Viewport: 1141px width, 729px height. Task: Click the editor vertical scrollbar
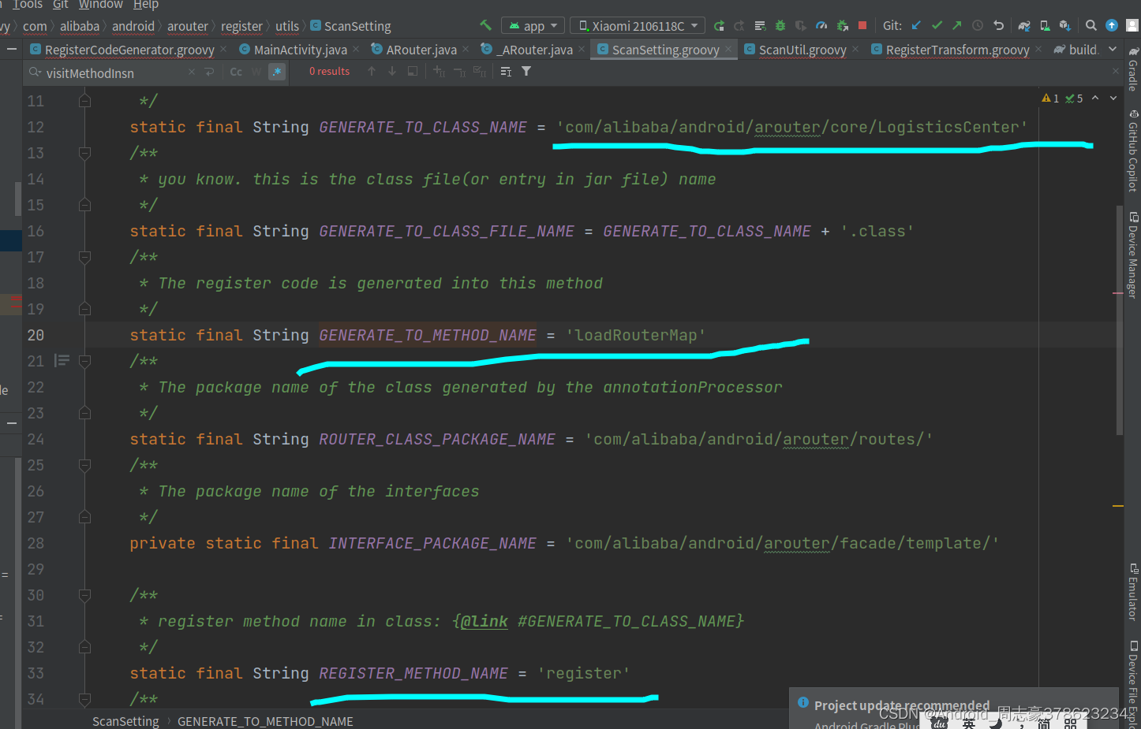coord(1119,319)
